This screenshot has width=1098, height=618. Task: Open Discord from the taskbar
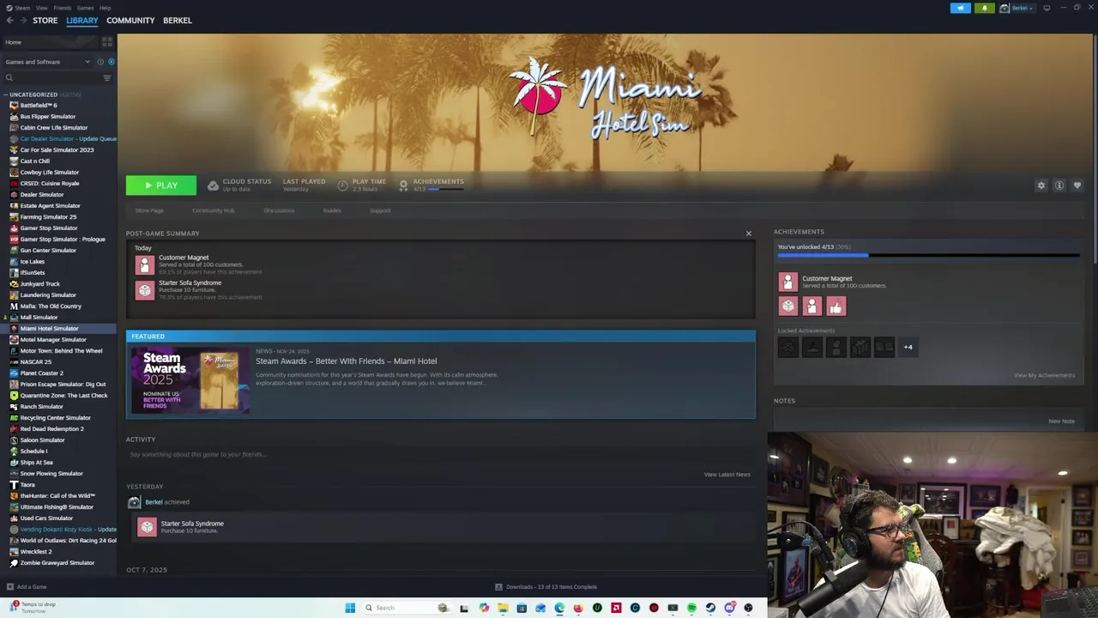[729, 608]
